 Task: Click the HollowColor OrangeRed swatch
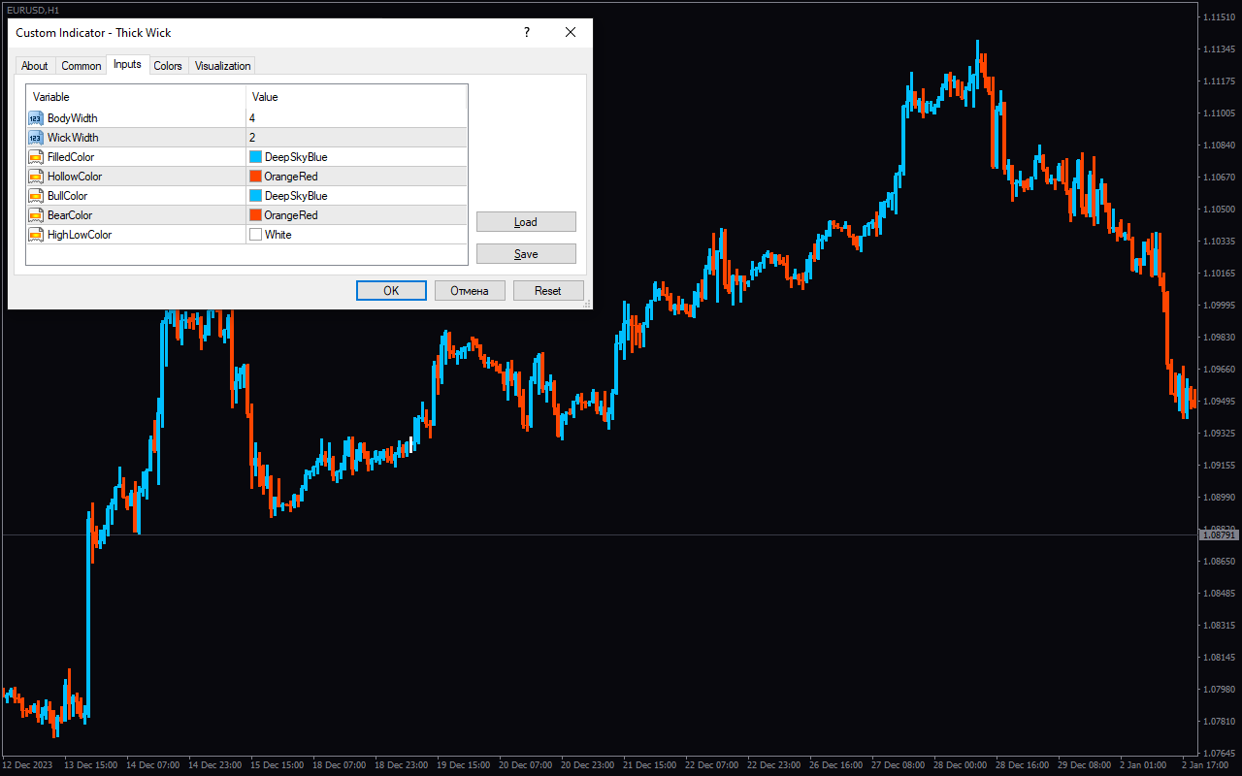(256, 177)
